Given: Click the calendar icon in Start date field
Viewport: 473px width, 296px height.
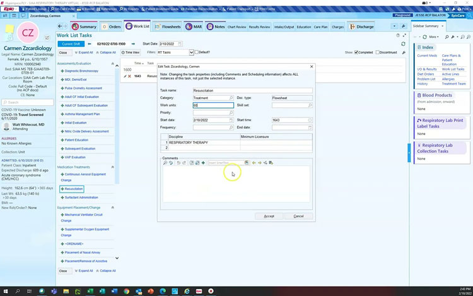Looking at the screenshot, I should [231, 120].
